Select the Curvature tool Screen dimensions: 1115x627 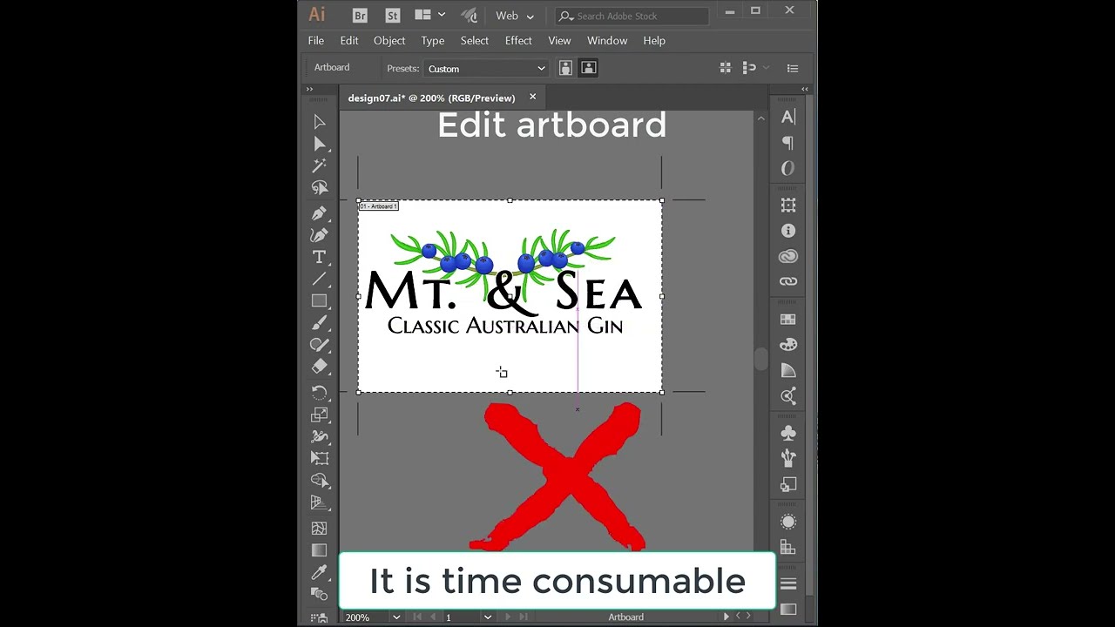coord(319,235)
